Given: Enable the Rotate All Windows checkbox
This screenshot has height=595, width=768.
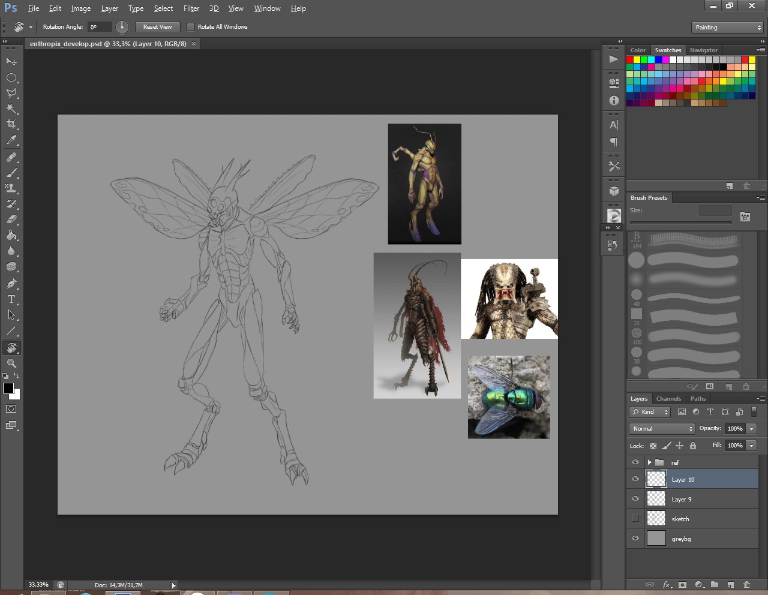Looking at the screenshot, I should coord(191,27).
